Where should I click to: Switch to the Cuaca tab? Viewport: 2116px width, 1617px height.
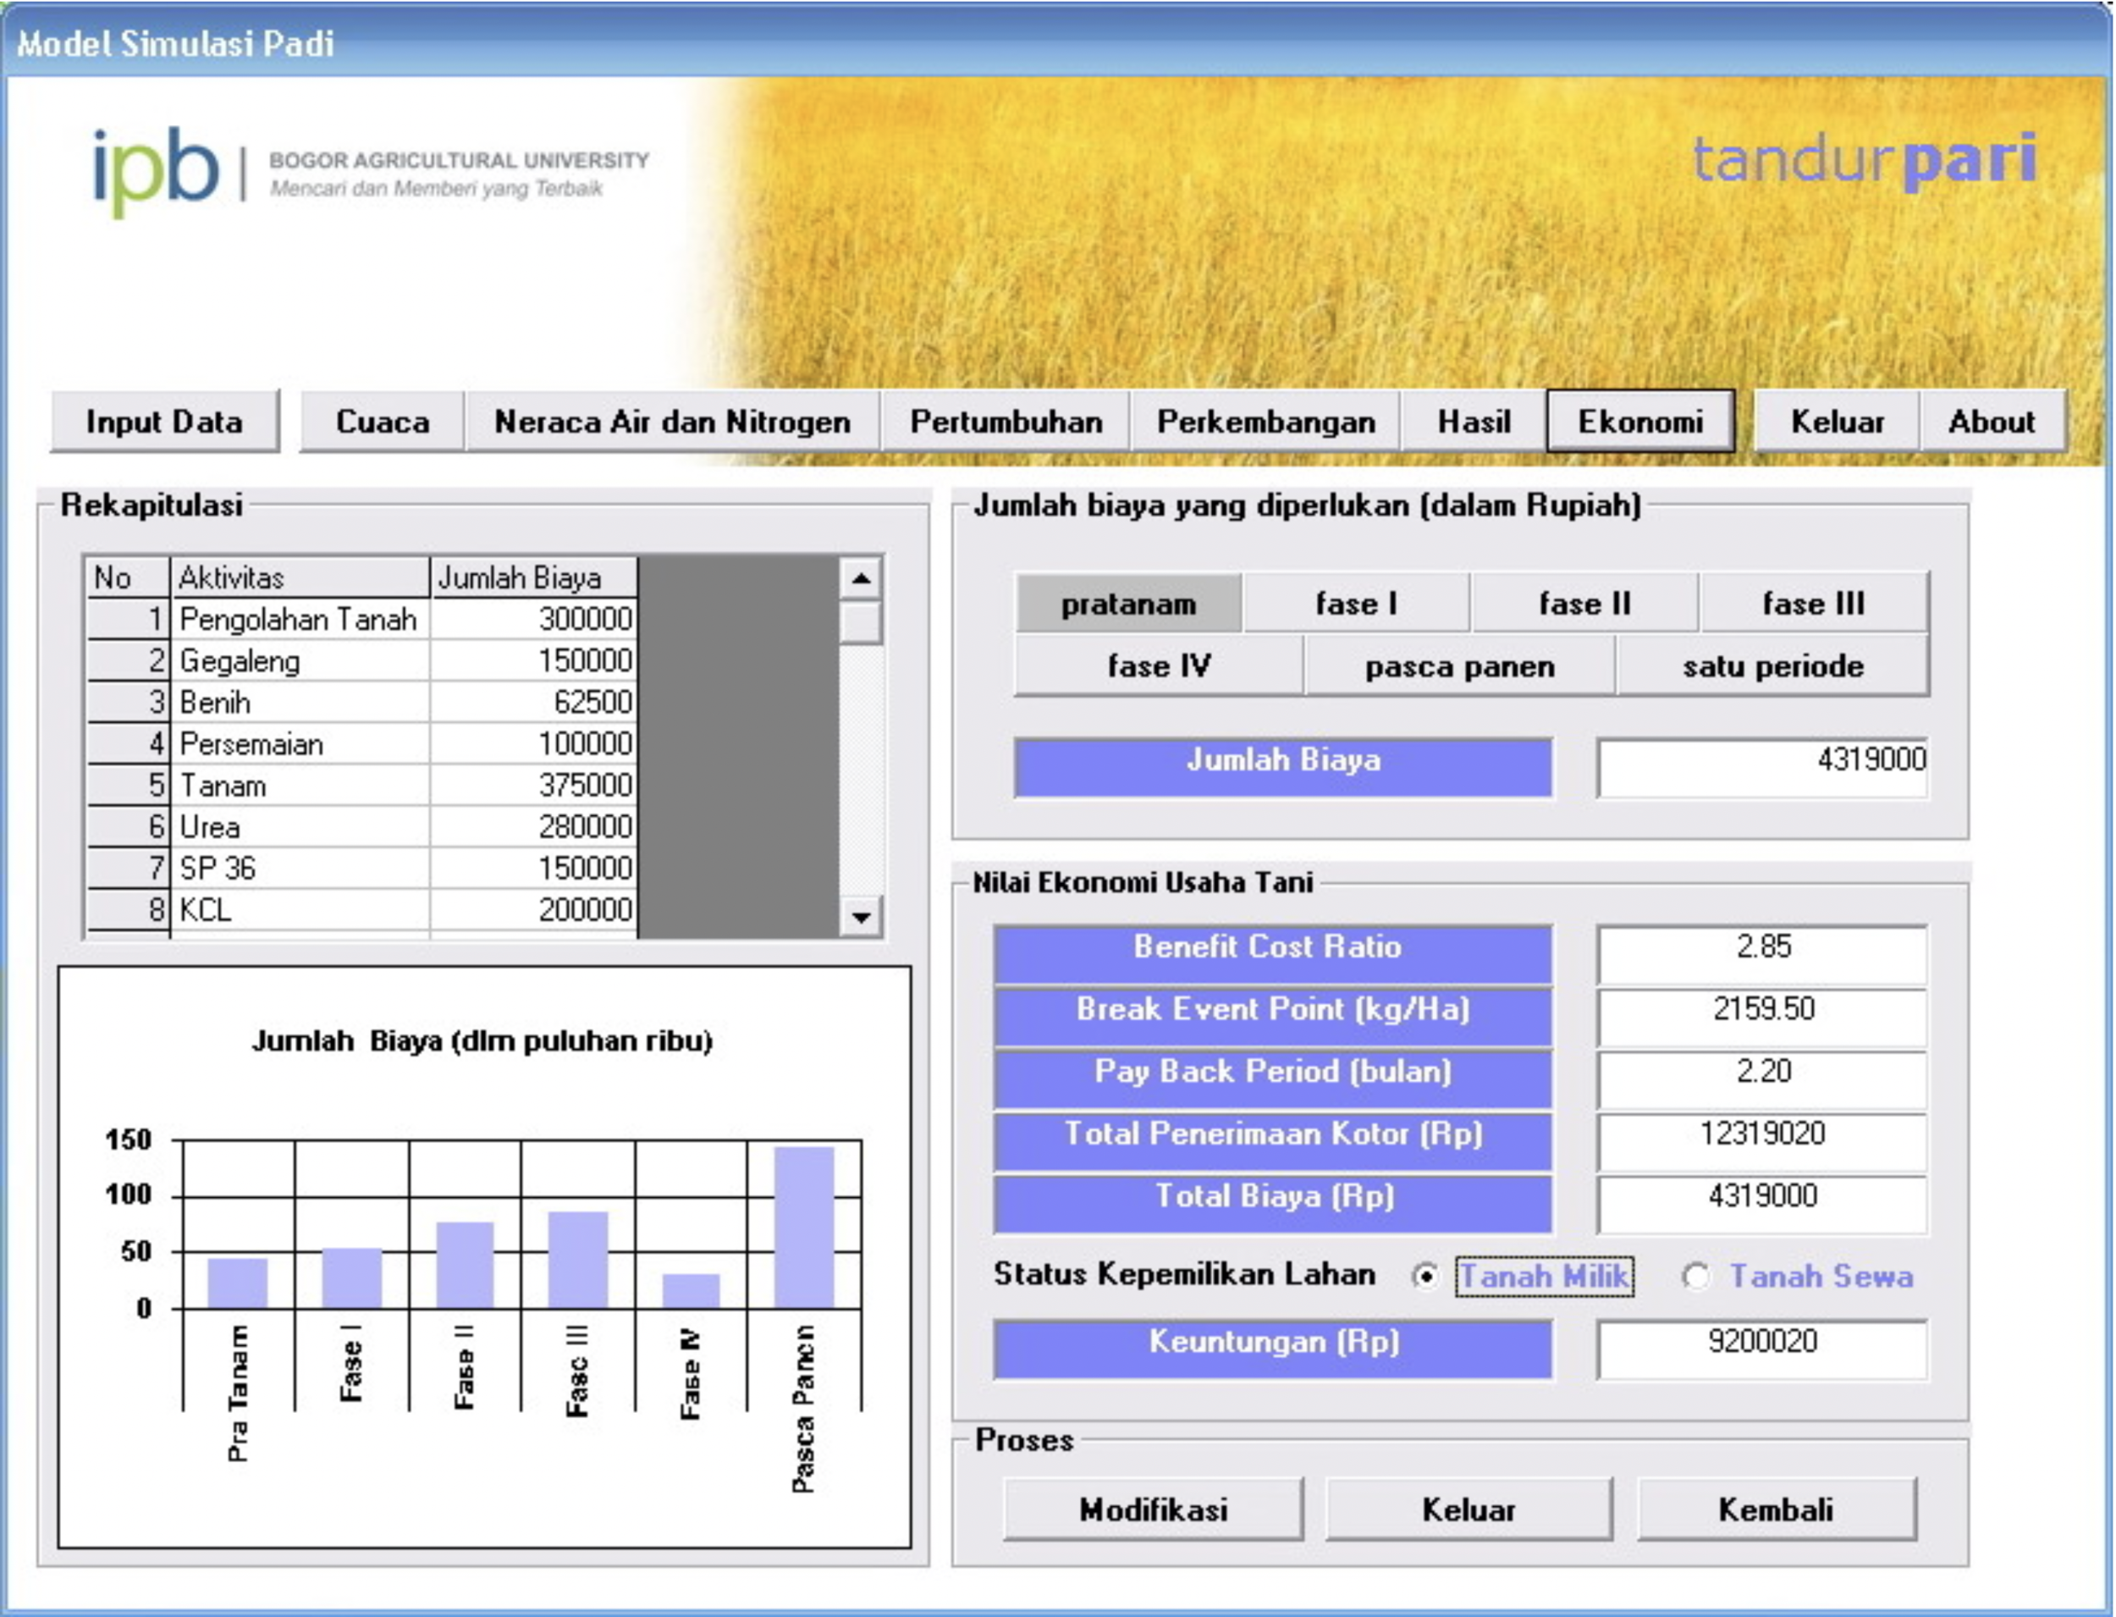click(x=382, y=422)
